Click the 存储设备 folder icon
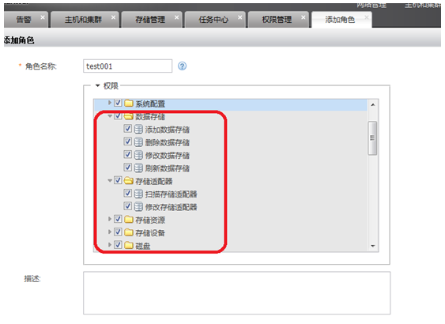445x324 pixels. 129,232
